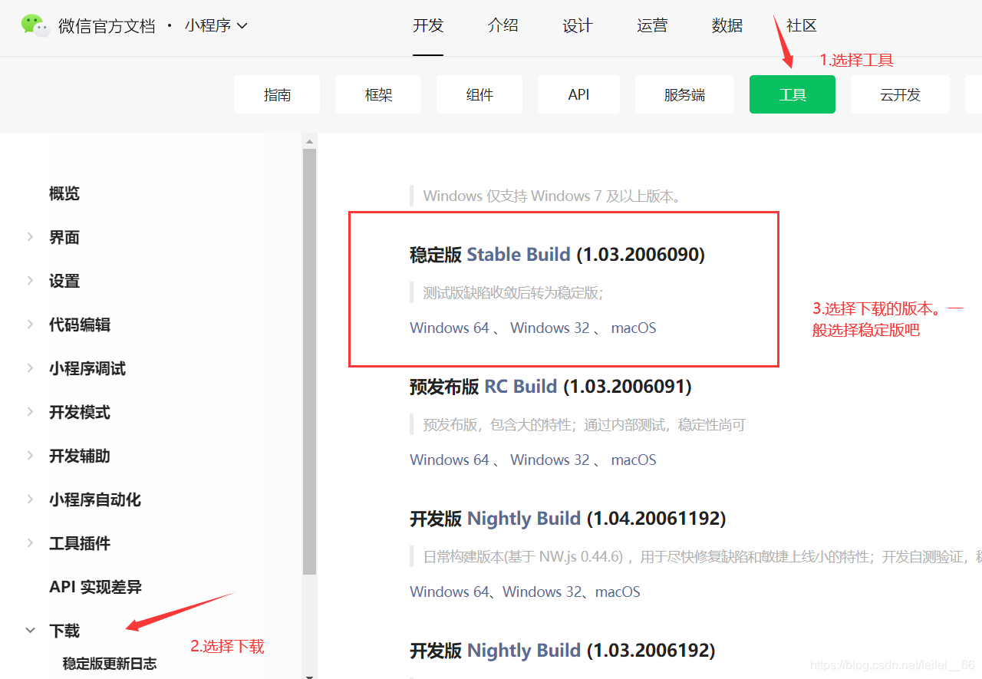Screen dimensions: 982x679
Task: Open 开发辅助 sidebar item
Action: click(x=80, y=456)
